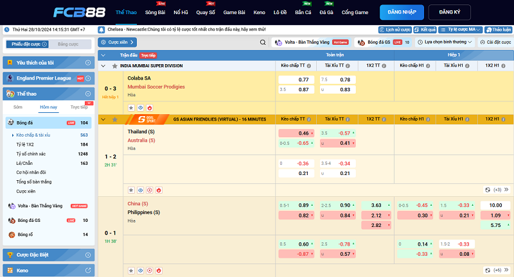The image size is (514, 277).
Task: Favorite the India Mumbai Super Division league star
Action: (114, 66)
